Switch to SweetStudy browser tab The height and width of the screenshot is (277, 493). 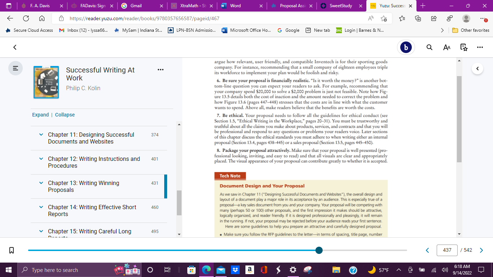click(341, 6)
